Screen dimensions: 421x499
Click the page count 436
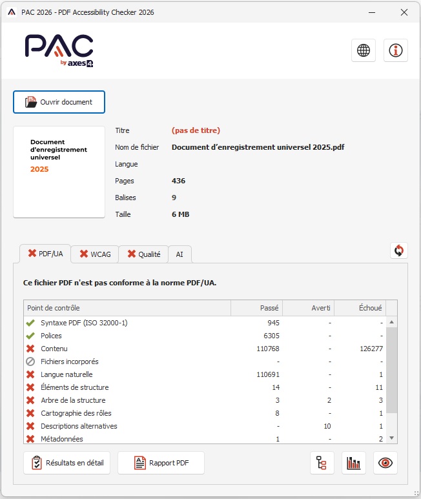click(178, 181)
